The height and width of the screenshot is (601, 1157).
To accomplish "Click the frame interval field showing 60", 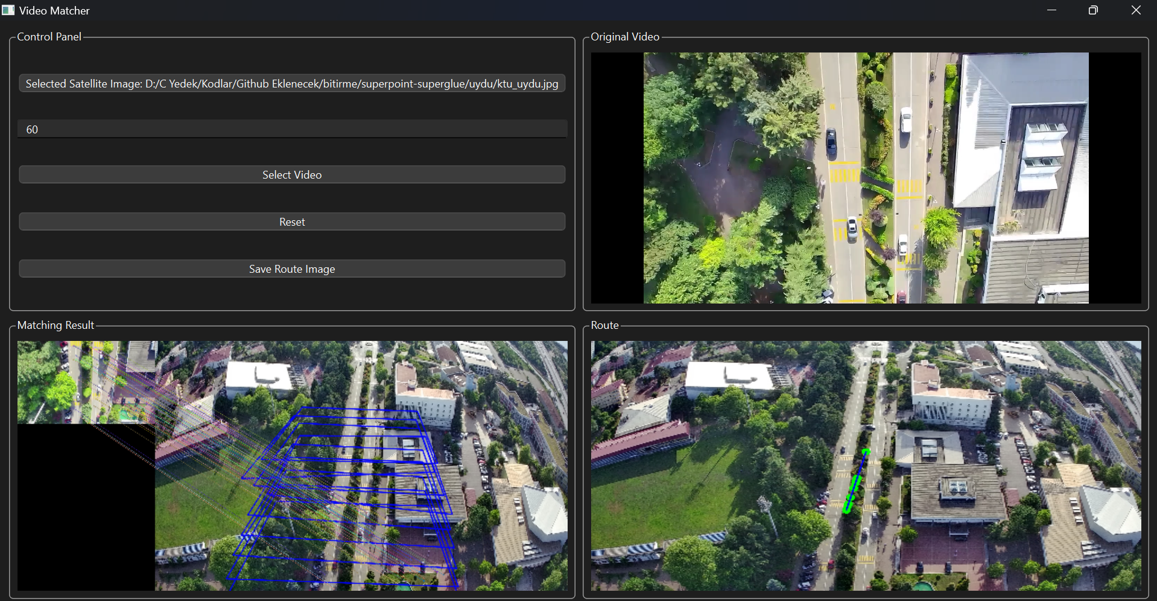I will [x=292, y=129].
